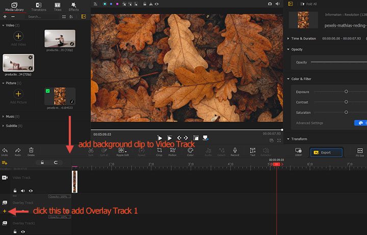Select the Crop tool
The width and height of the screenshot is (367, 235).
159,150
